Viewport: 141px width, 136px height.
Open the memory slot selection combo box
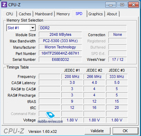coord(21,28)
